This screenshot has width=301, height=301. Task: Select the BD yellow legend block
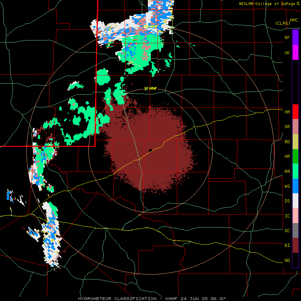(295, 142)
